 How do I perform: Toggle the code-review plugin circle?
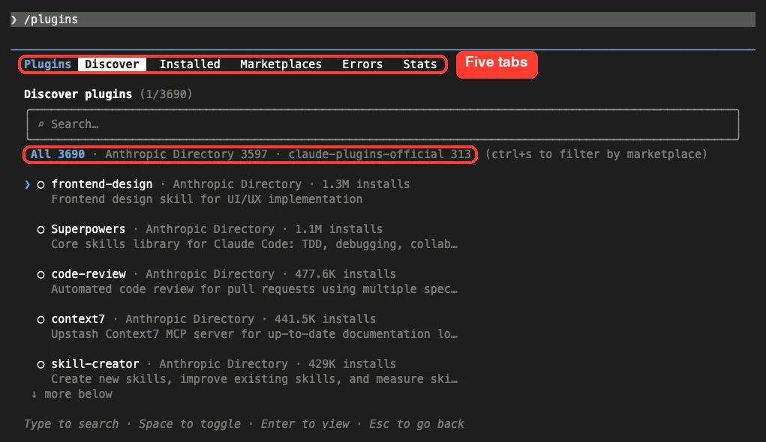pos(41,274)
